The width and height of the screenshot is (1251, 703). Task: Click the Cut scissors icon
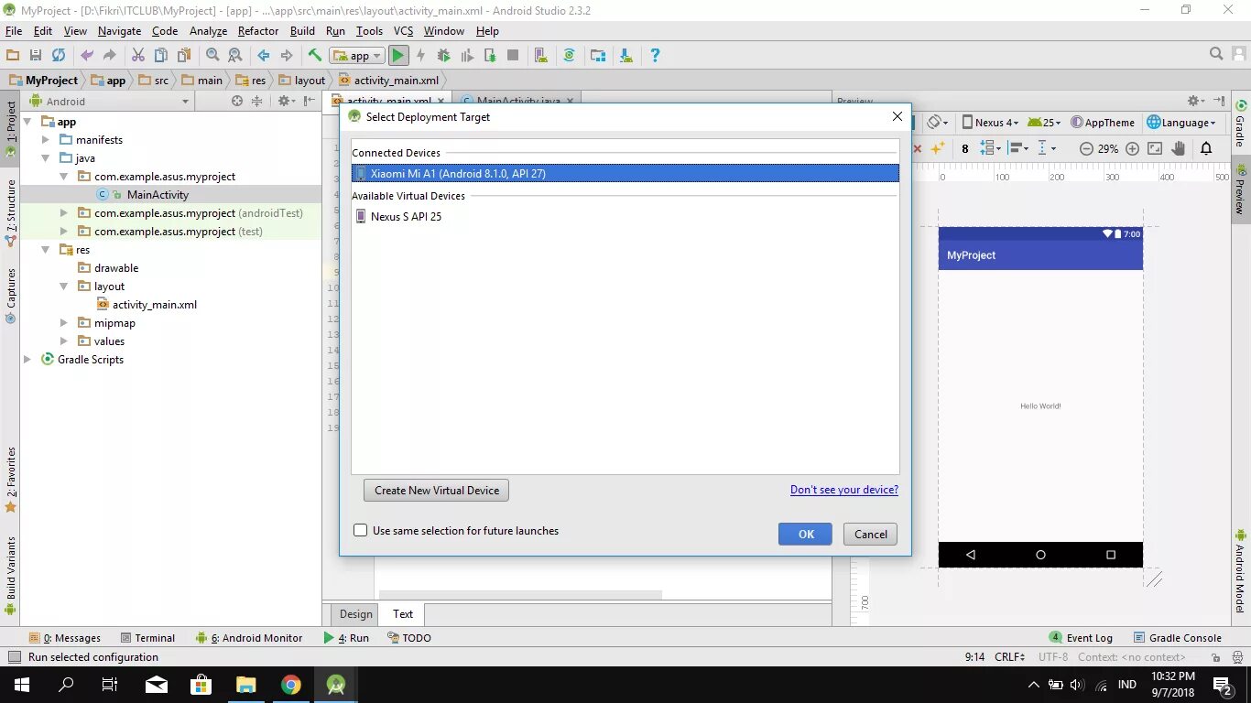tap(138, 56)
